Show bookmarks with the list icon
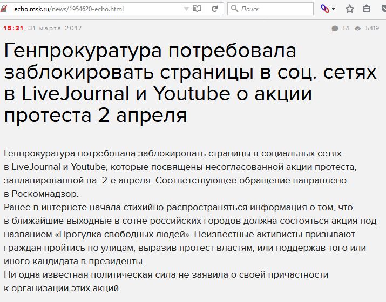This screenshot has width=386, height=302. pos(367,9)
